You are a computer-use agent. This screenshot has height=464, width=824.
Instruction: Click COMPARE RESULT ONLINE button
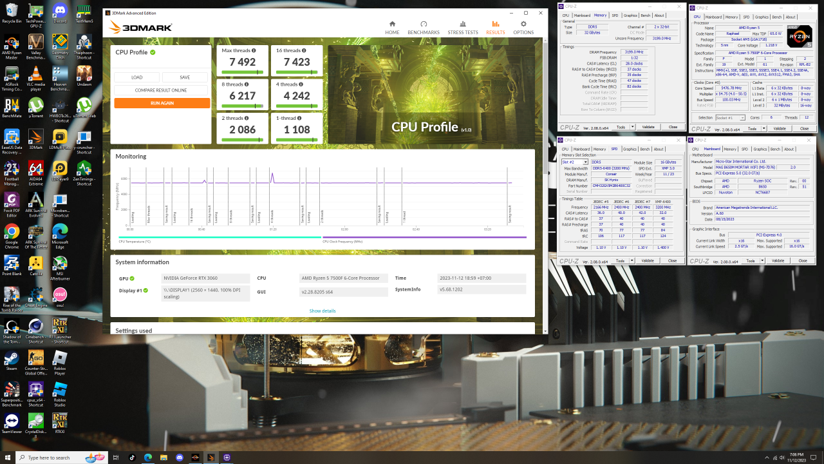pos(161,90)
